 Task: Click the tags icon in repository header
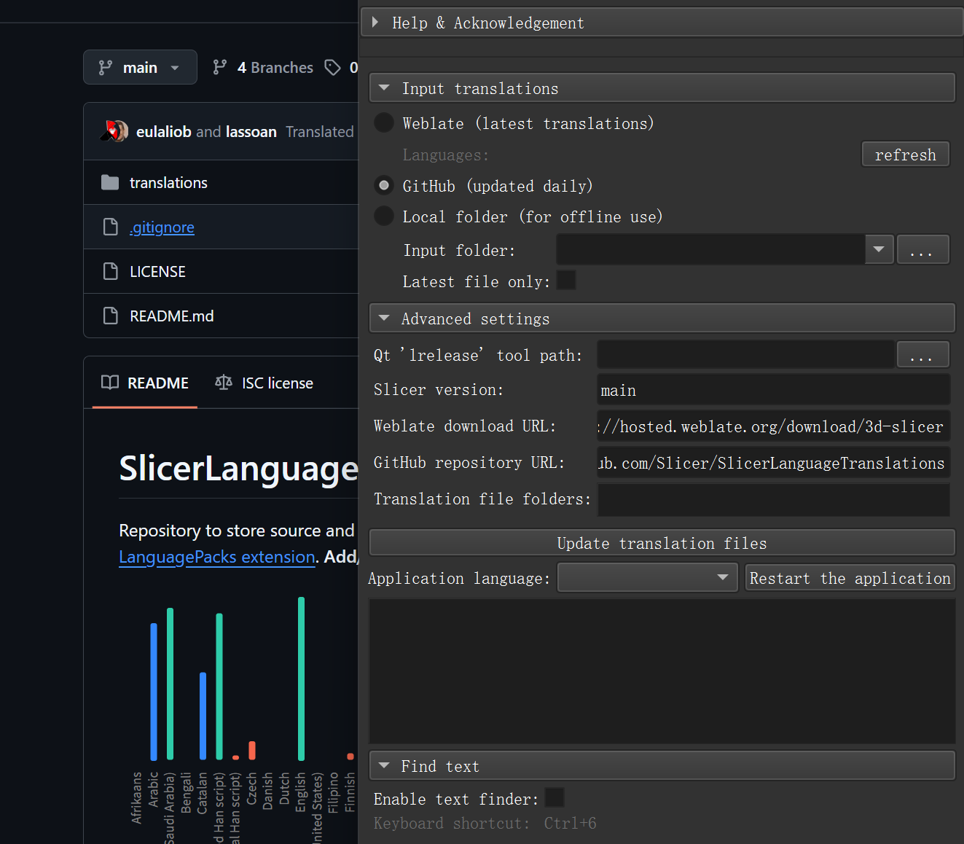click(x=333, y=68)
